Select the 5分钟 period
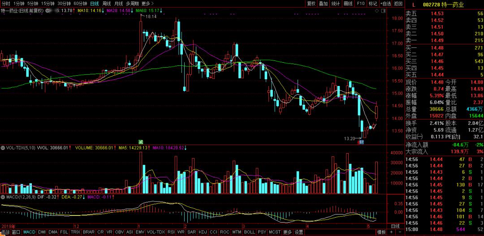484x236 pixels. (32, 4)
